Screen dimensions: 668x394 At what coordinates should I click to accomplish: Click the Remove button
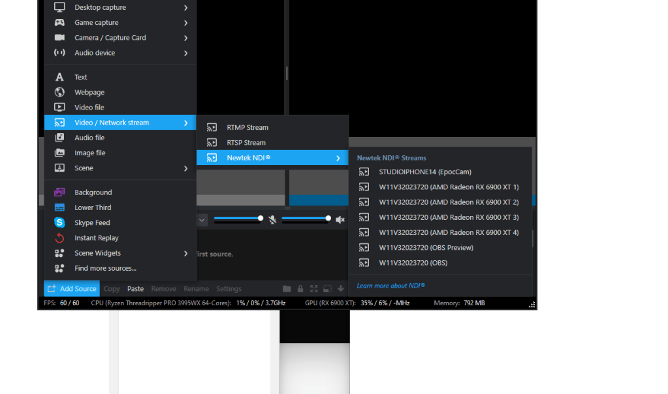tap(164, 289)
